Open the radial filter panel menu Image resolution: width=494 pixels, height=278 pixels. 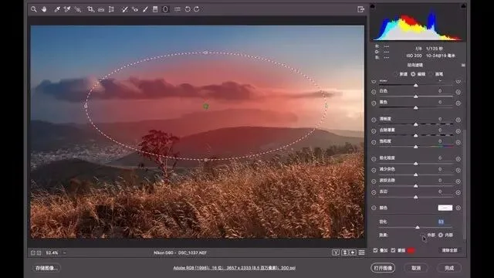(463, 65)
